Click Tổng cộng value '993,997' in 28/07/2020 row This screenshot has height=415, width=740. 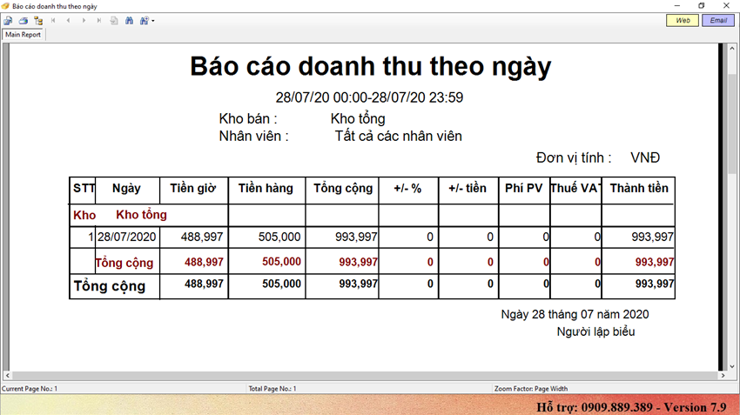pyautogui.click(x=356, y=238)
